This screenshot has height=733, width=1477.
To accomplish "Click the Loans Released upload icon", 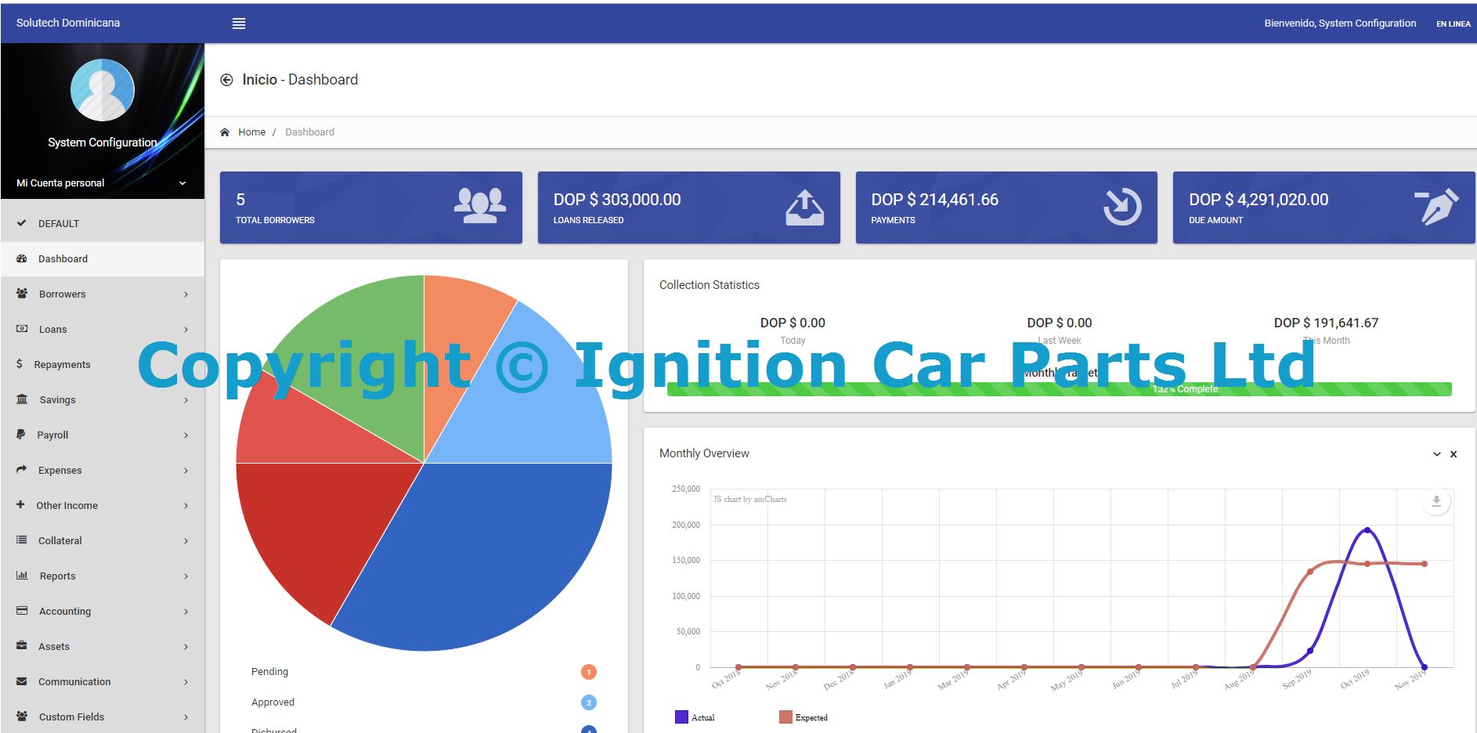I will [x=804, y=208].
